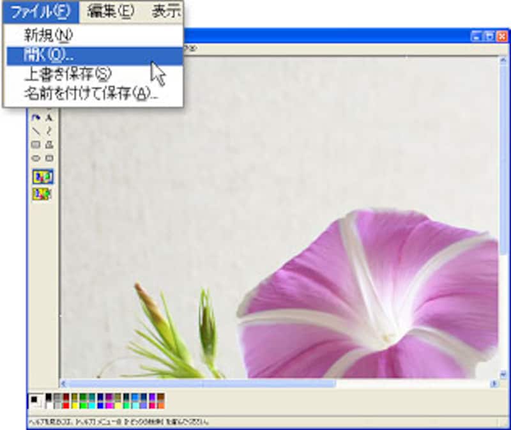Viewport: 511px width, 430px height.
Task: Choose the Ellipse shape tool
Action: pos(36,158)
